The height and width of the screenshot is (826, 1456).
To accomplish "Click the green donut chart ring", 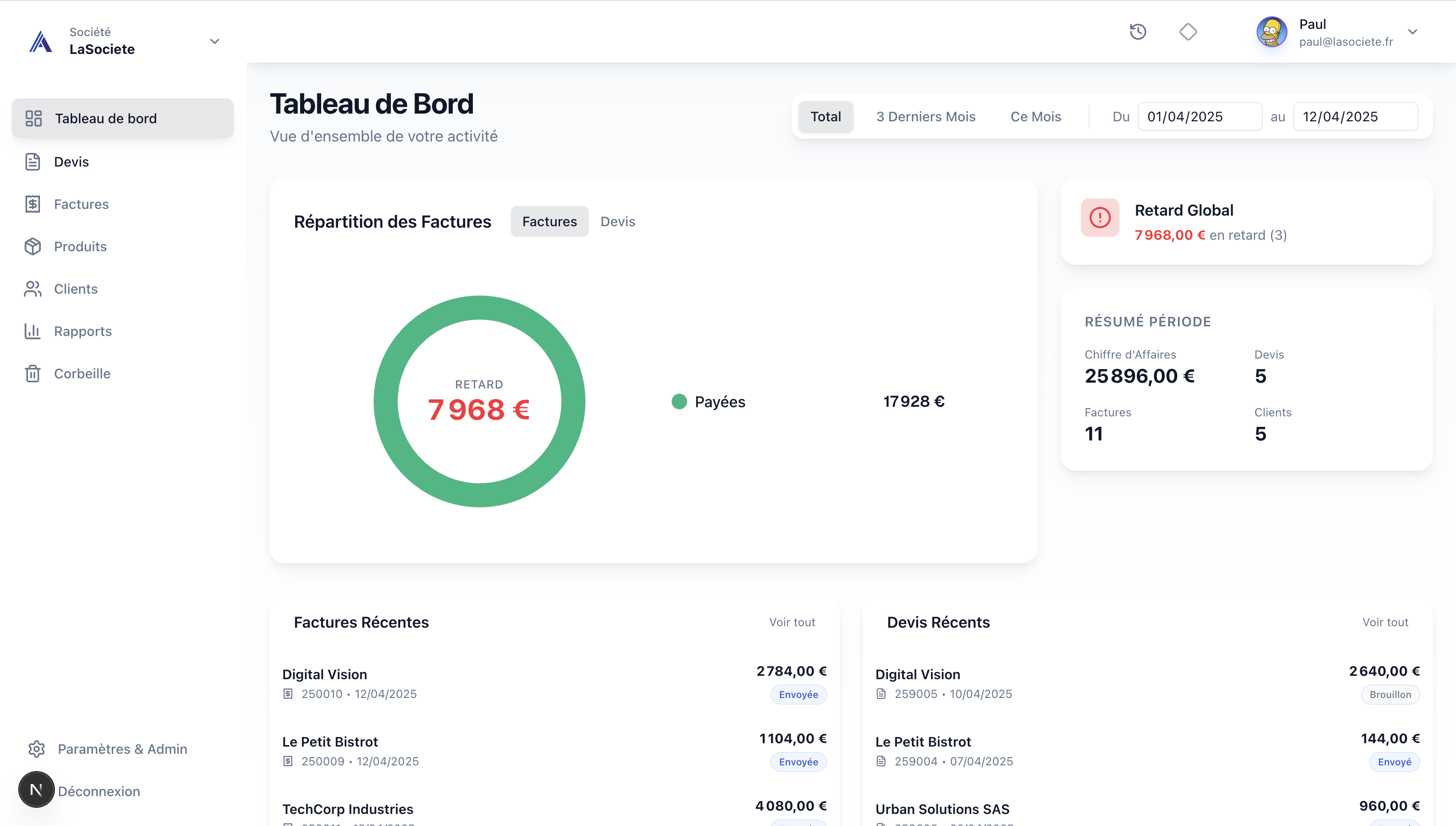I will (480, 308).
